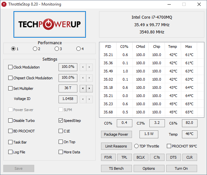The width and height of the screenshot is (207, 175).
Task: Increase Clock Modulation with right arrow
Action: pyautogui.click(x=90, y=67)
